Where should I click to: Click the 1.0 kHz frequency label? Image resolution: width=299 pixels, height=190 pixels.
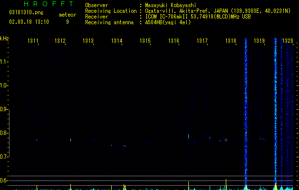click(4, 85)
